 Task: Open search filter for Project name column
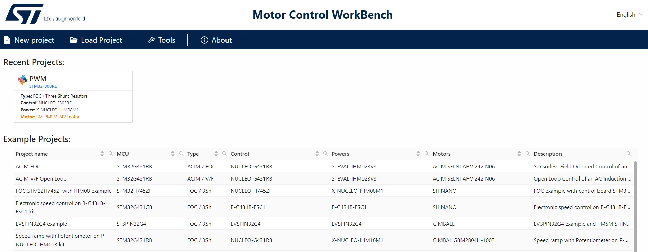[x=111, y=154]
